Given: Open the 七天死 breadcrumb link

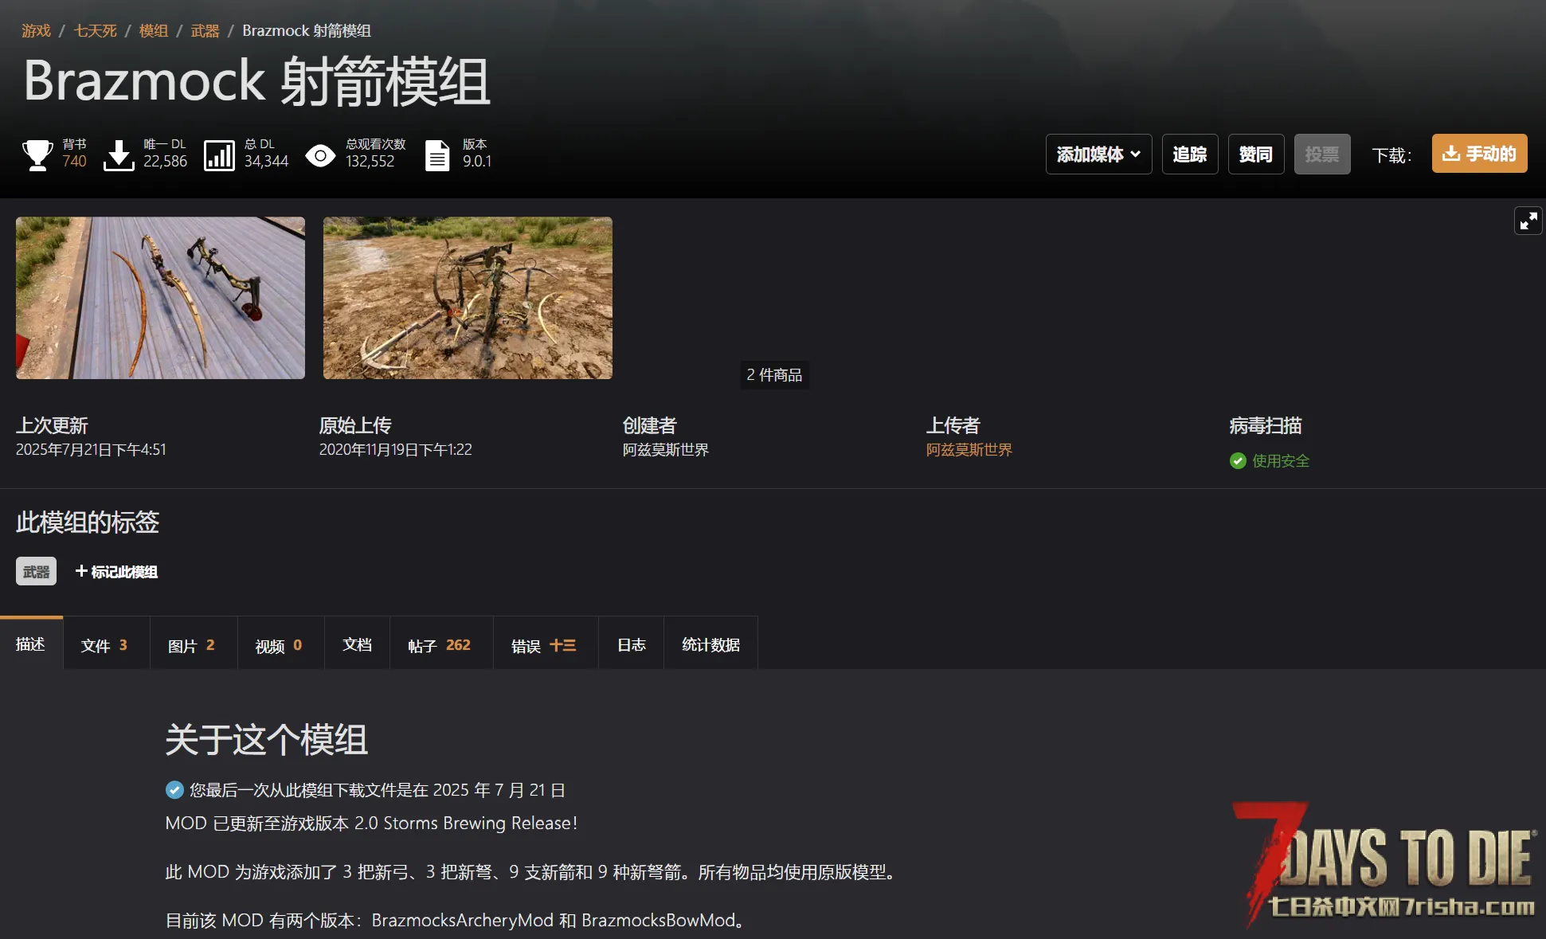Looking at the screenshot, I should click(95, 30).
